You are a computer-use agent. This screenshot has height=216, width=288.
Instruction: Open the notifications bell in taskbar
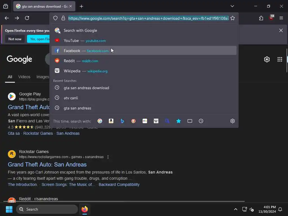coord(280,209)
